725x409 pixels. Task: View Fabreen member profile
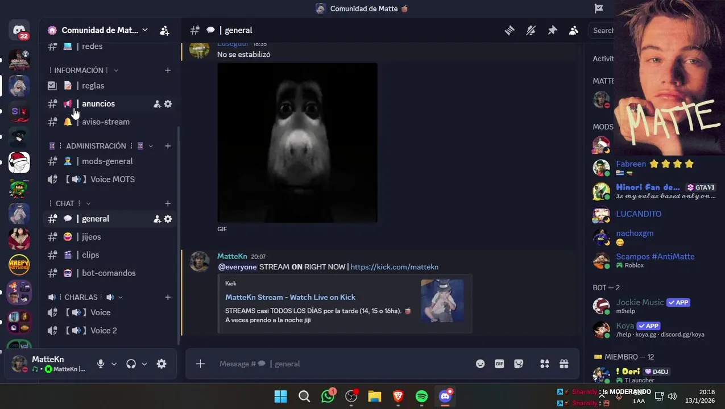[x=631, y=164]
